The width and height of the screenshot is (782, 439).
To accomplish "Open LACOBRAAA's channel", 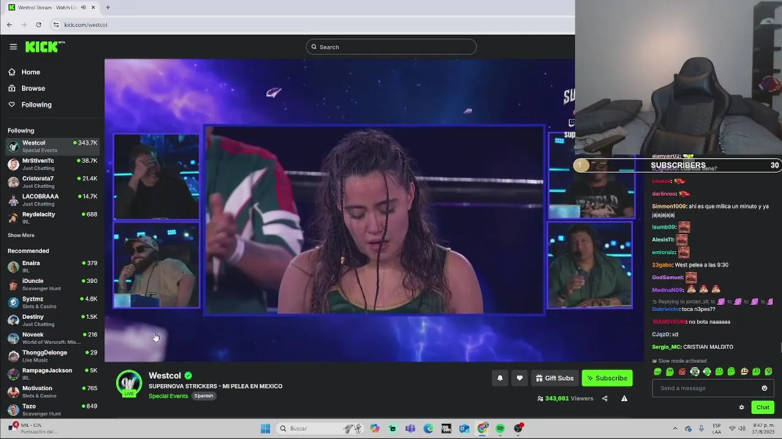I will click(x=52, y=200).
